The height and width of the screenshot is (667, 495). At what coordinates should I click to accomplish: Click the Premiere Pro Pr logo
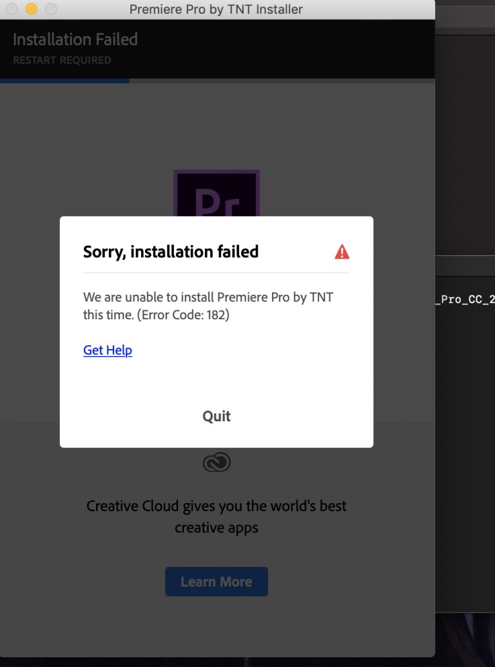click(217, 193)
